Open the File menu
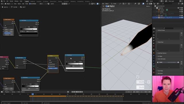Image resolution: width=184 pixels, height=104 pixels. pyautogui.click(x=4, y=1)
